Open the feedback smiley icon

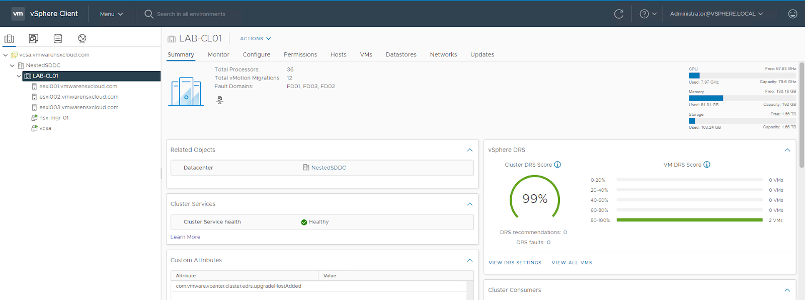[792, 14]
